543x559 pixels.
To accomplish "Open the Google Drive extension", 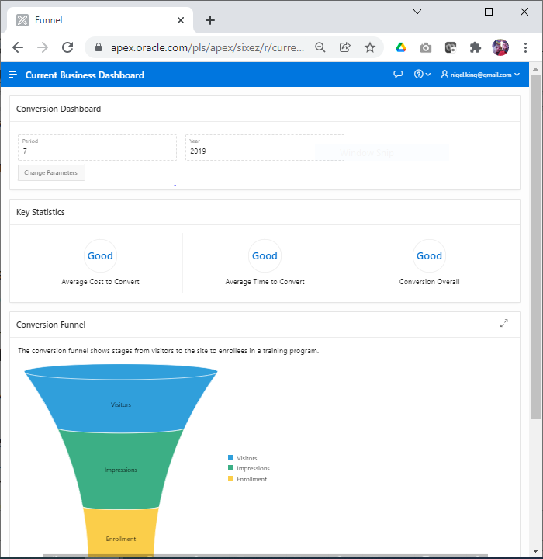I will [401, 47].
